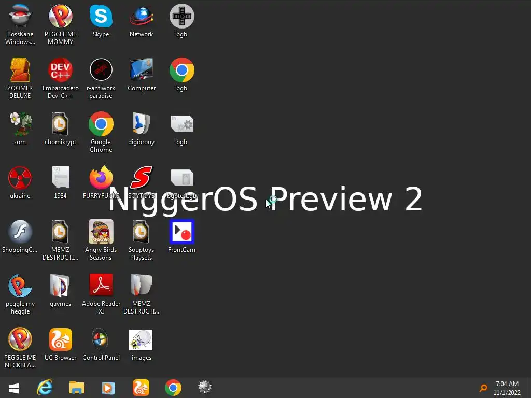Launch Angry Birds Seasons
Image resolution: width=531 pixels, height=398 pixels.
click(101, 240)
